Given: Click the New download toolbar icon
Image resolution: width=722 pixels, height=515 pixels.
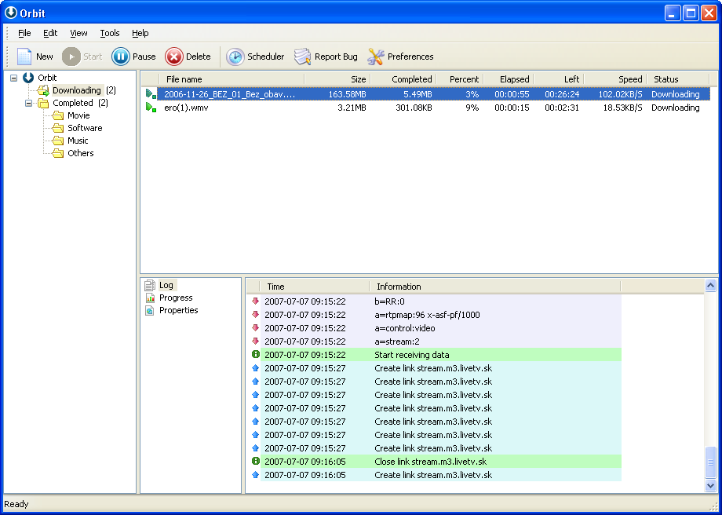Looking at the screenshot, I should tap(24, 57).
